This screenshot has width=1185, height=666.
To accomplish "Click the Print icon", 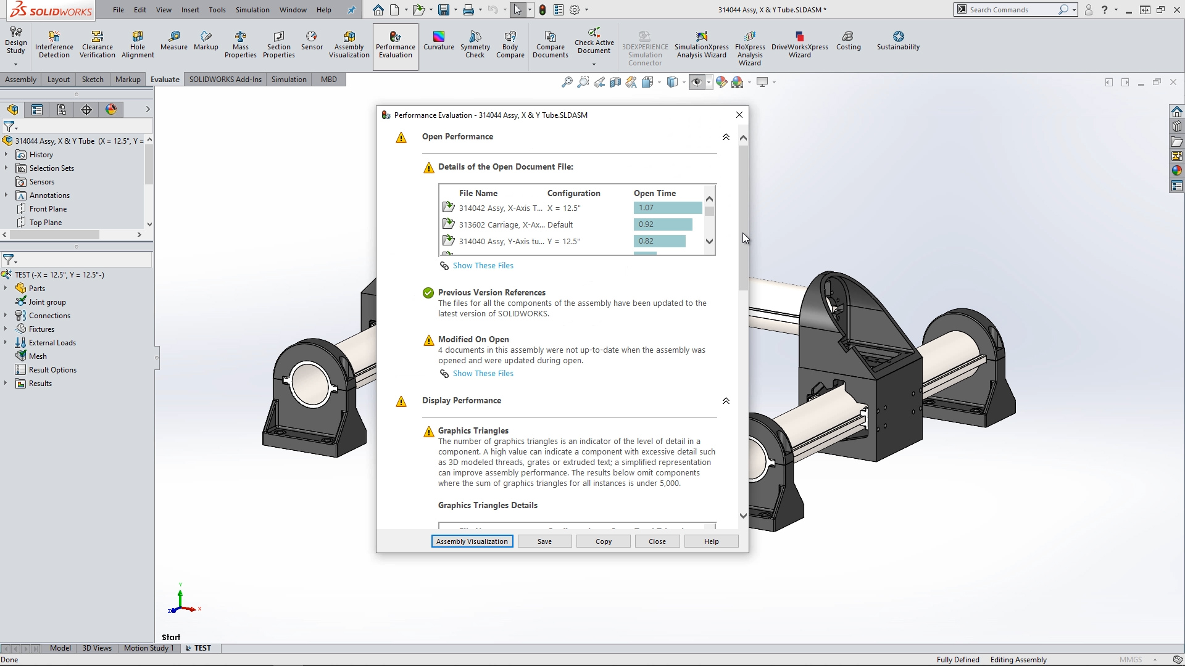I will coord(468,10).
